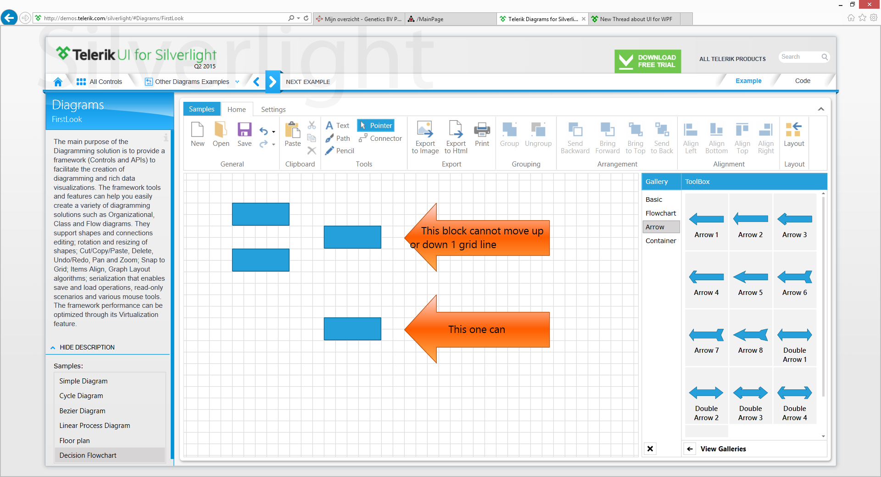Select the Path drawing tool
This screenshot has height=477, width=881.
pyautogui.click(x=337, y=138)
